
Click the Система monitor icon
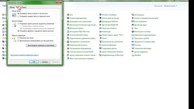coord(133,45)
